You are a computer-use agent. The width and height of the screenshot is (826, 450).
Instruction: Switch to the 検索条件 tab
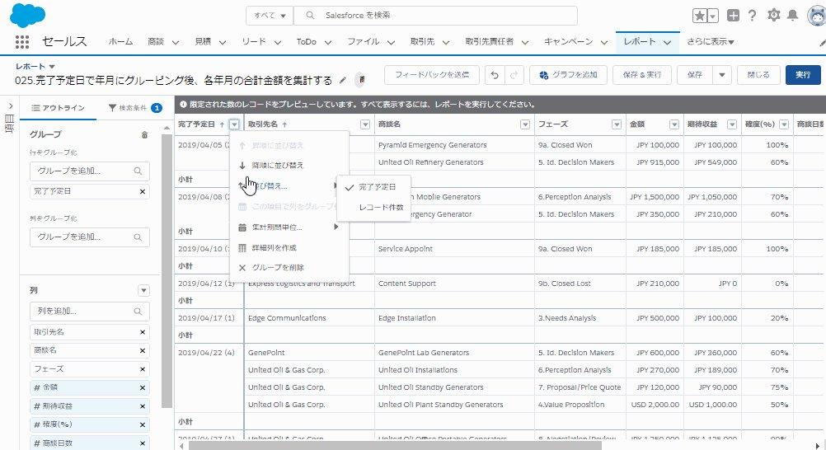pos(134,108)
